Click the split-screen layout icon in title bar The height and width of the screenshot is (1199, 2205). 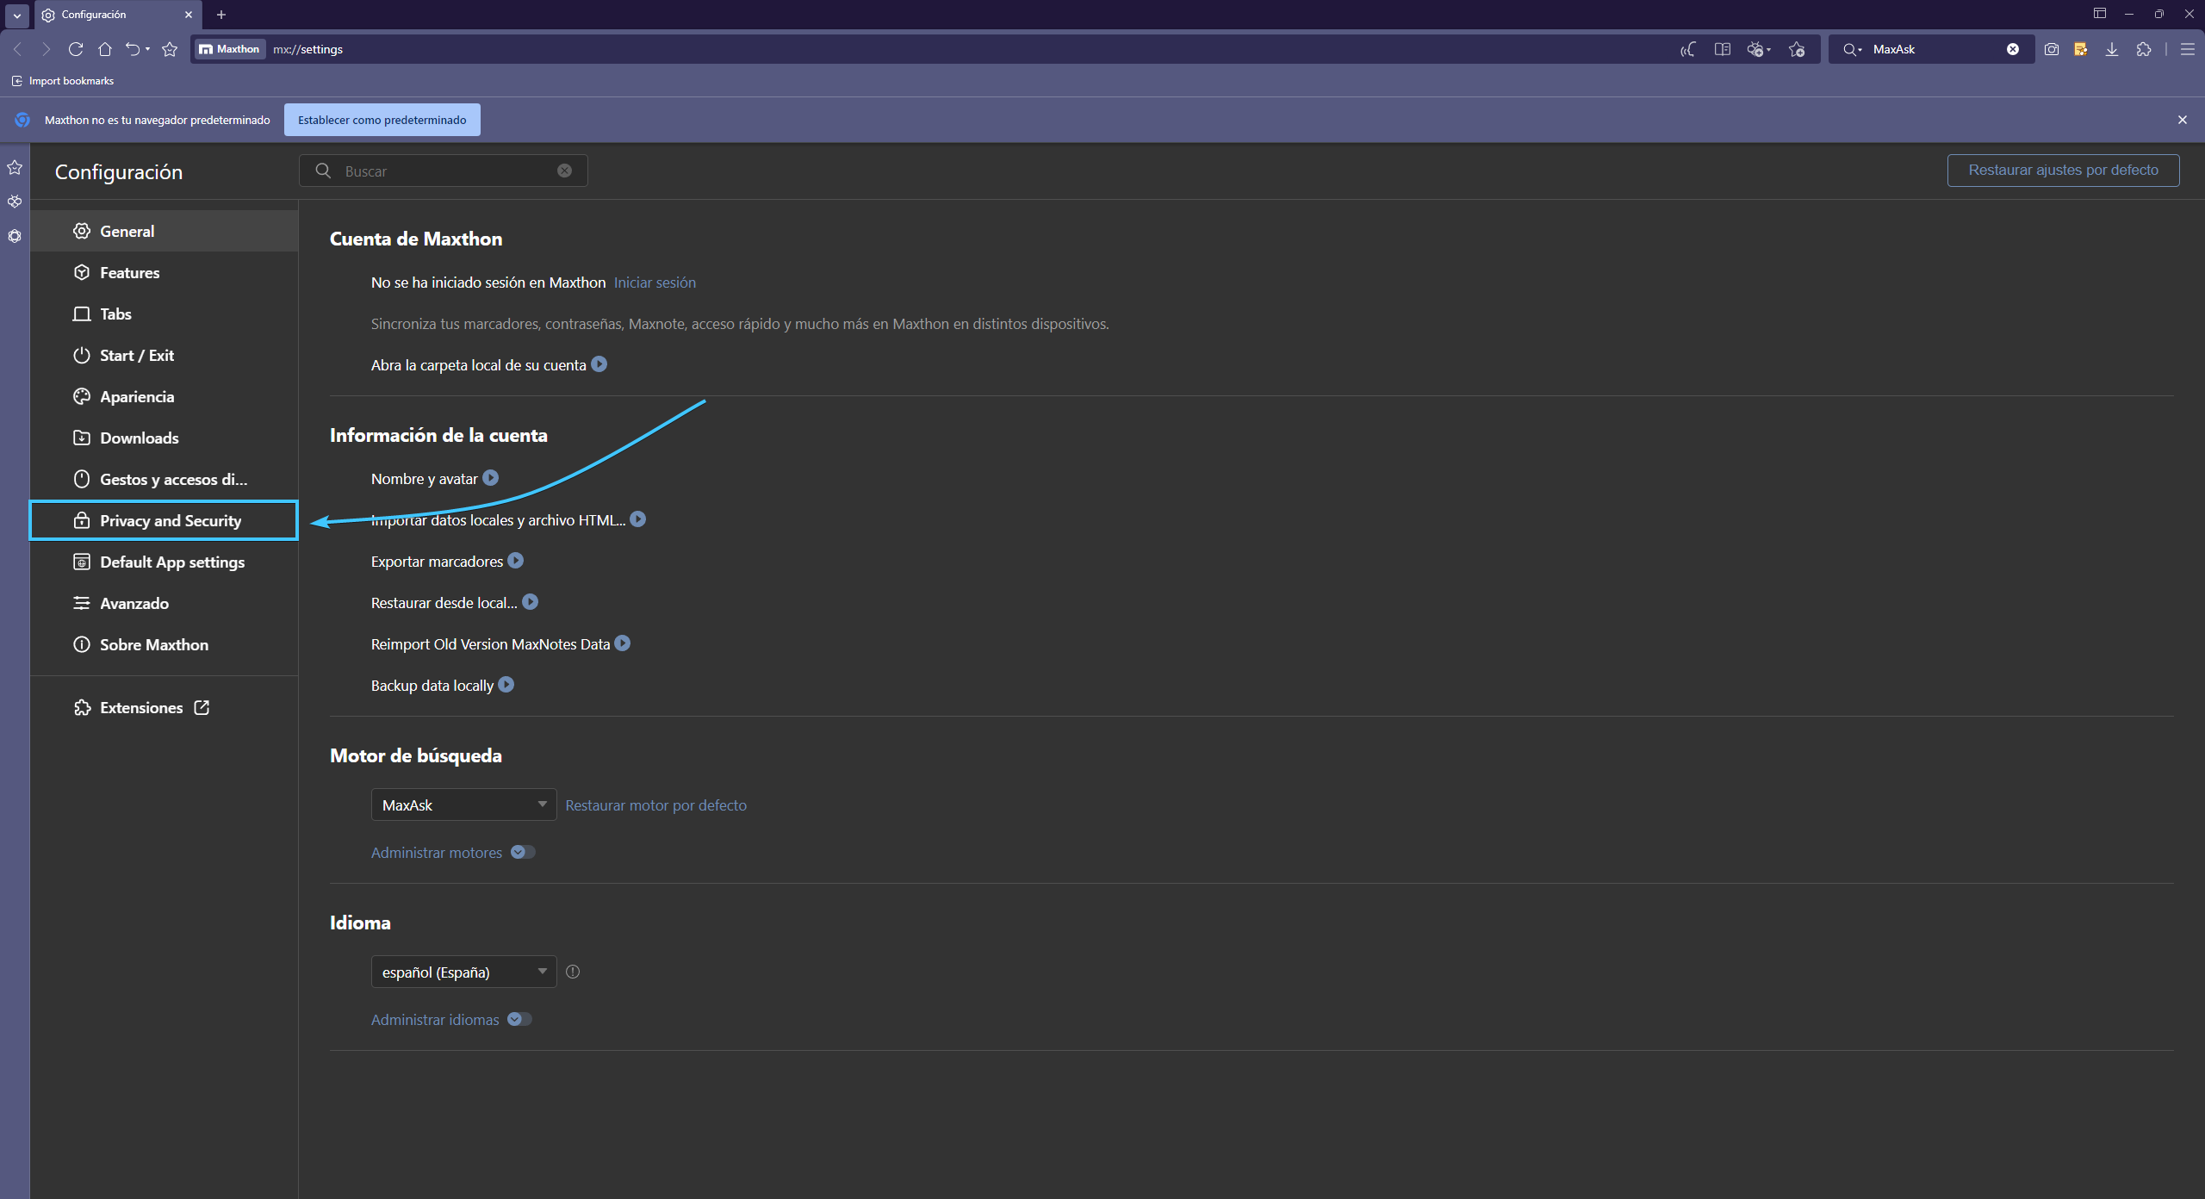point(2100,14)
